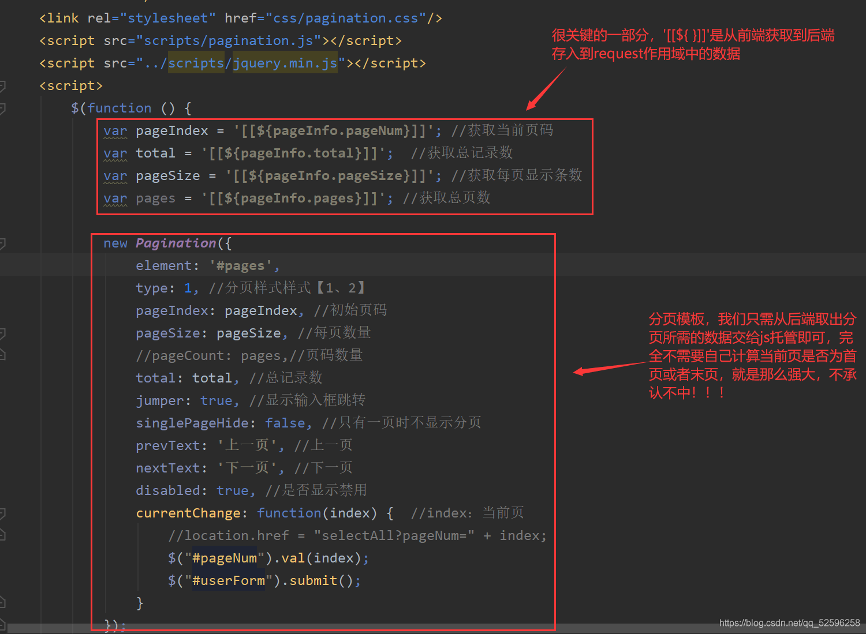Click the 'currentChange' callback name
The image size is (866, 634).
[188, 513]
